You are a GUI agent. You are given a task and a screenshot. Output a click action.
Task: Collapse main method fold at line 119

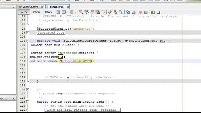click(28, 102)
